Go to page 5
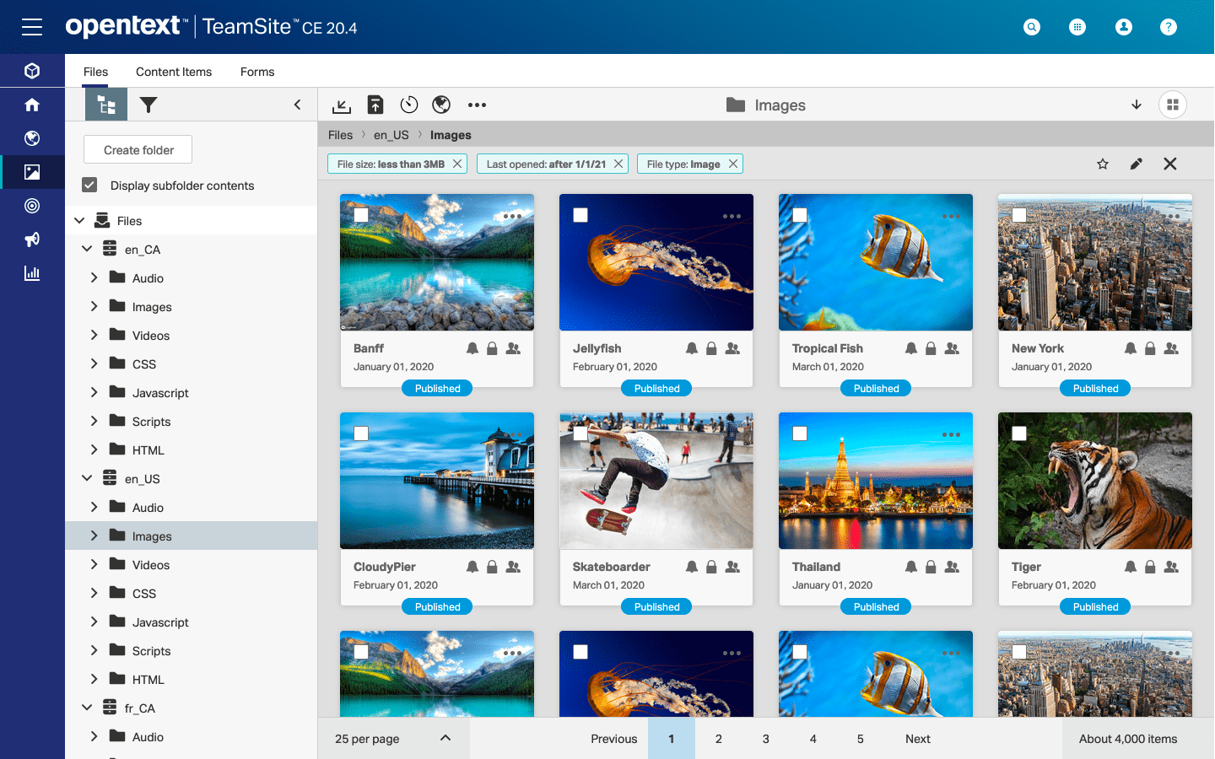 point(861,739)
